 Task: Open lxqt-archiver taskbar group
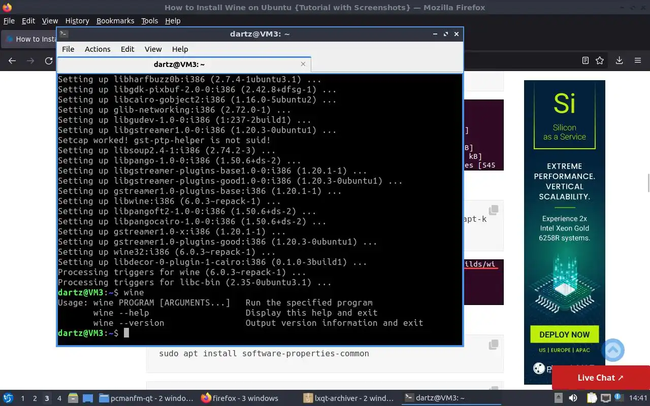click(349, 398)
